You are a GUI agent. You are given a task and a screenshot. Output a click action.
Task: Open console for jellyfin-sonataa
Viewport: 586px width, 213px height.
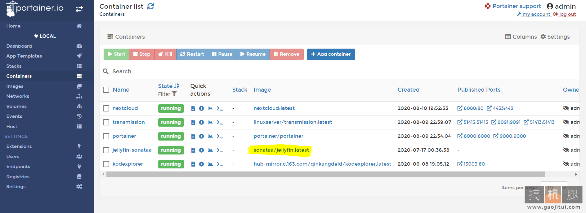[220, 150]
